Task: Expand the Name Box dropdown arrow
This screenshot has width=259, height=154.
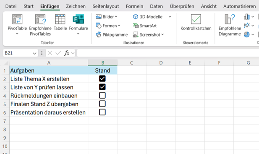Action: click(34, 53)
